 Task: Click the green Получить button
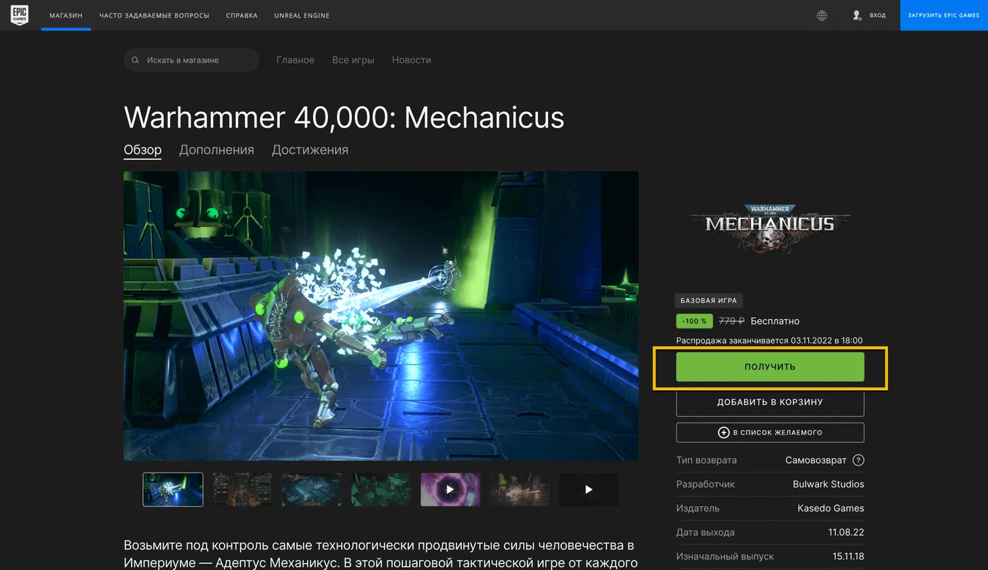[x=770, y=367]
